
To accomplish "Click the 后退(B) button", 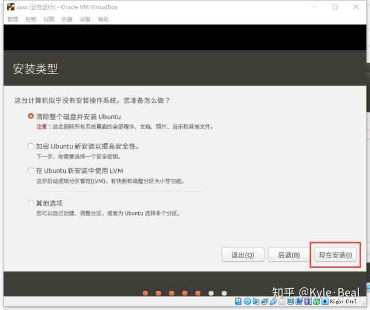I will coord(289,255).
